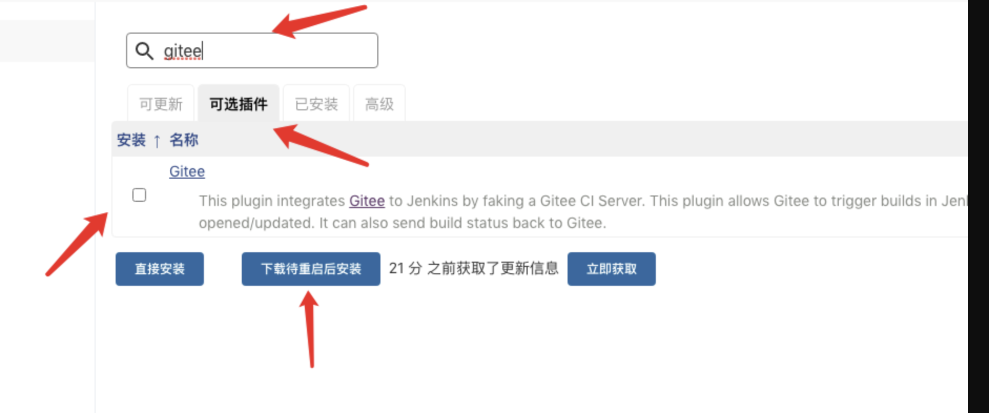Click the dark strip at right edge
The height and width of the screenshot is (413, 989).
(978, 206)
